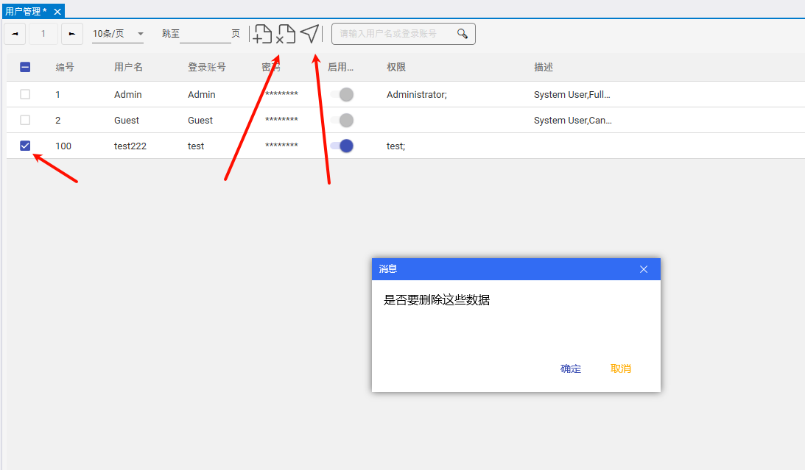Uncheck the test222 row checkbox
Screen dimensions: 805x470
[25, 146]
